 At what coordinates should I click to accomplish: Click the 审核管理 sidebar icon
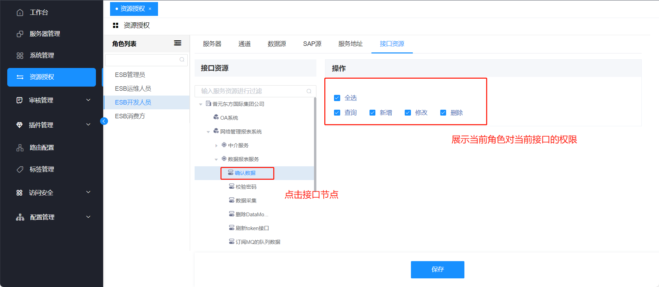(x=20, y=100)
